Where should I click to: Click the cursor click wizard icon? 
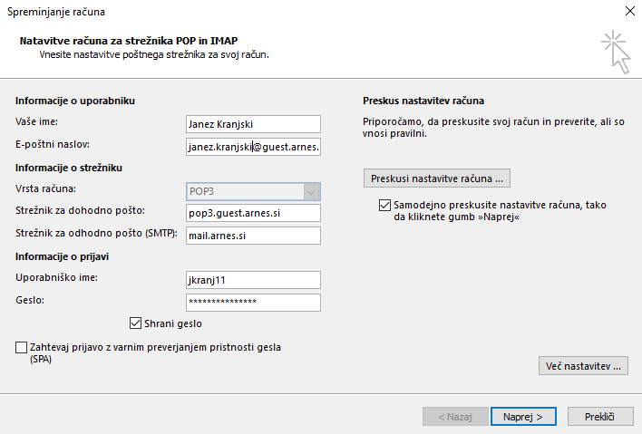[616, 52]
